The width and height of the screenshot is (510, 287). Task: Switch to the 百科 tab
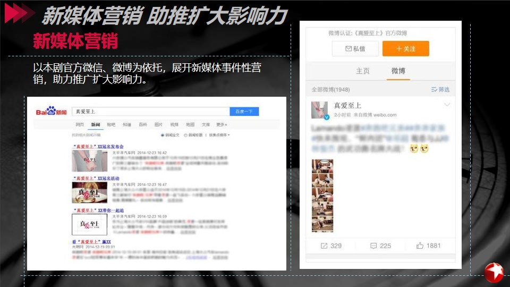coord(143,124)
